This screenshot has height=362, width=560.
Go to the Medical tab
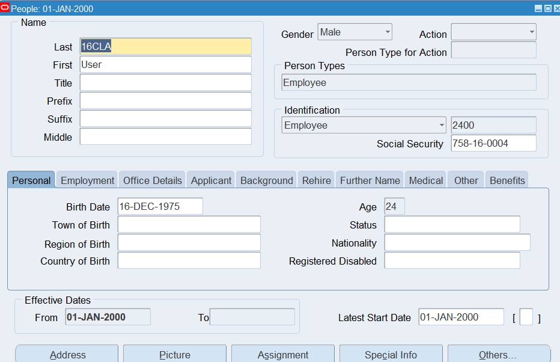(x=425, y=180)
